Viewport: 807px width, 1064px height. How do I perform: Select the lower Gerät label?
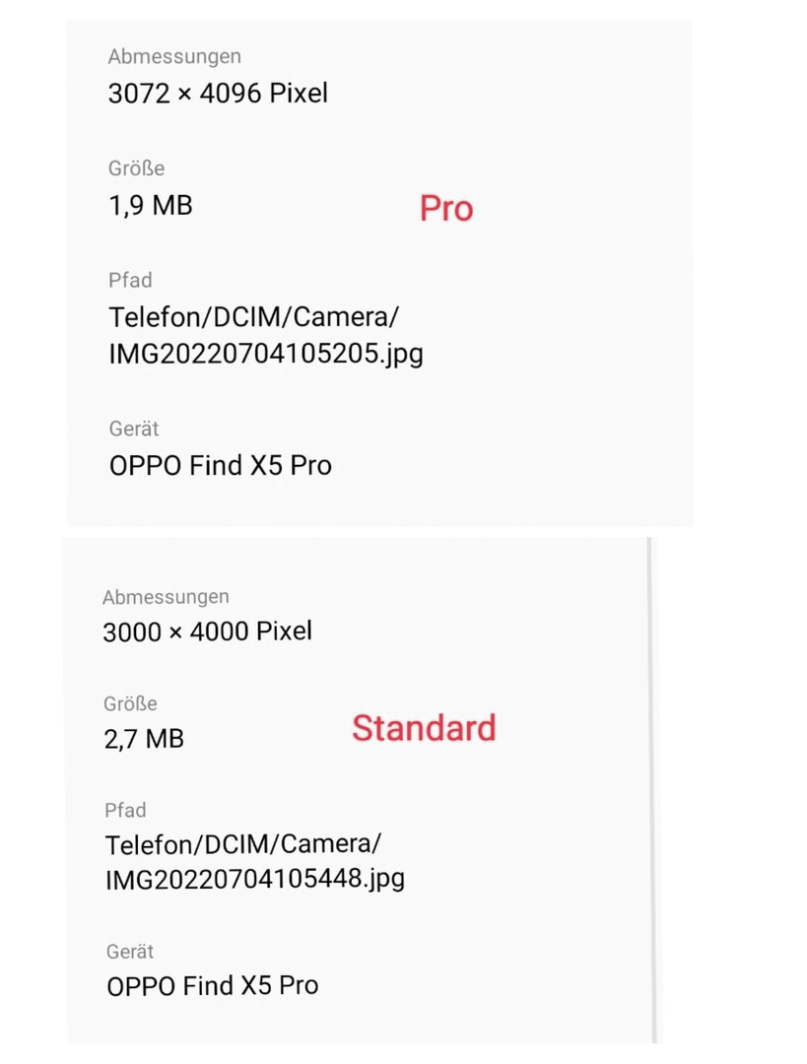pyautogui.click(x=130, y=952)
